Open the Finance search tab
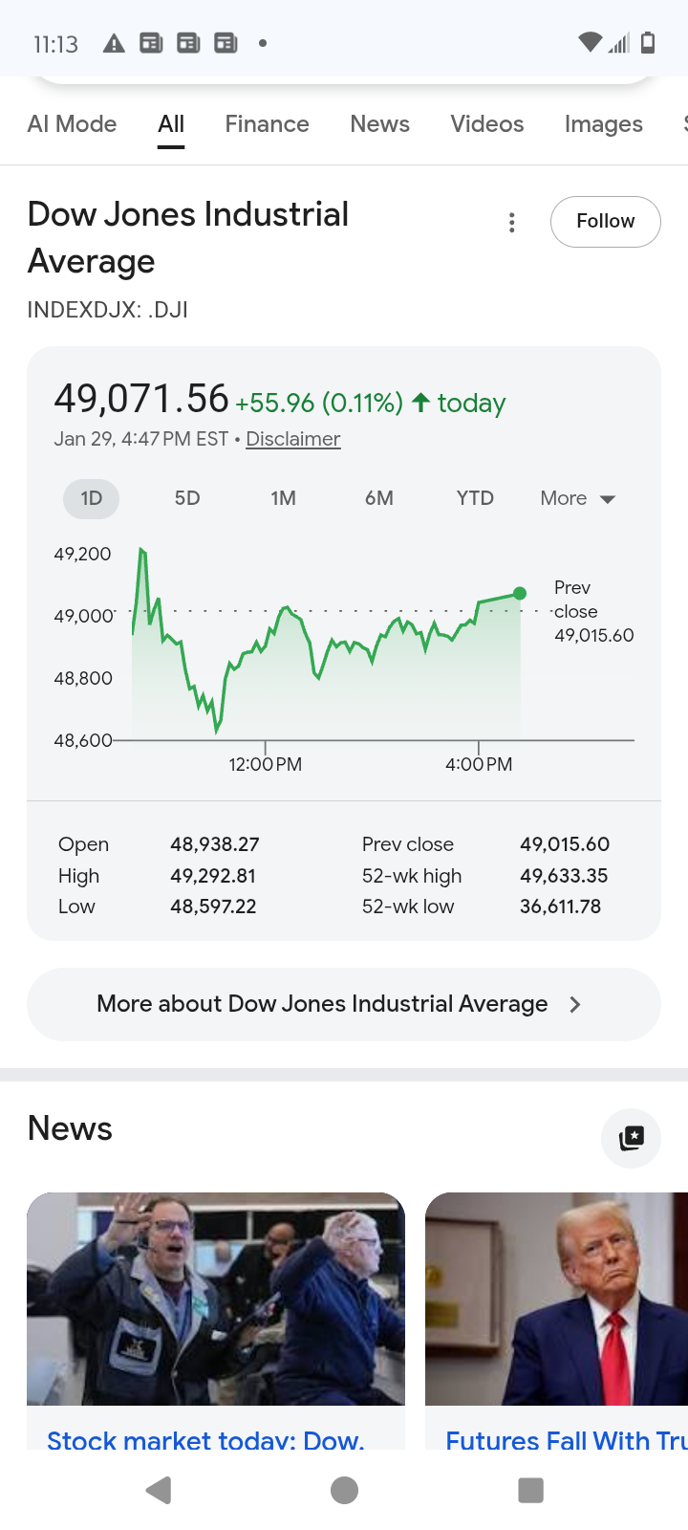 click(x=267, y=124)
